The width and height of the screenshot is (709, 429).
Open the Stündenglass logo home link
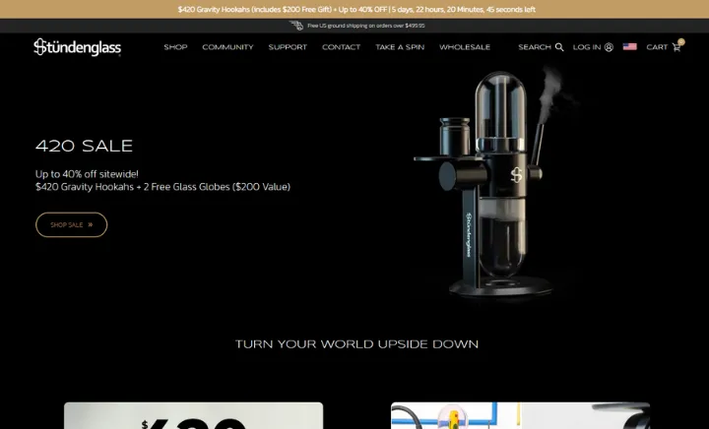pyautogui.click(x=78, y=47)
